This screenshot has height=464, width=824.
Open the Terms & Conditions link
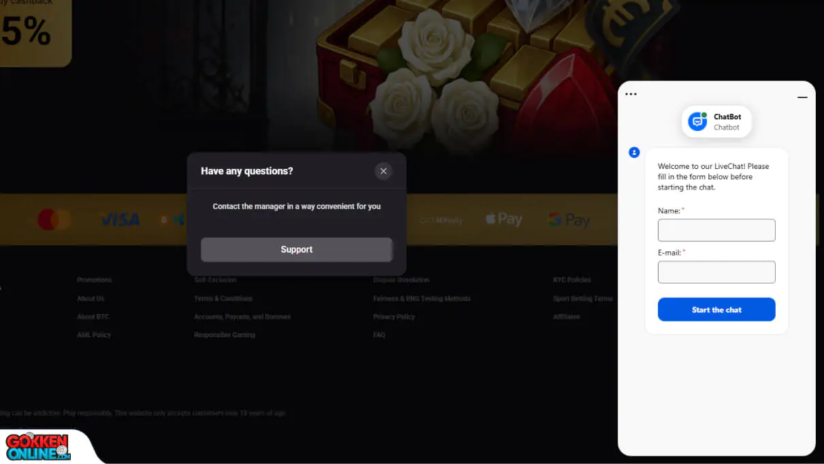[x=223, y=298]
